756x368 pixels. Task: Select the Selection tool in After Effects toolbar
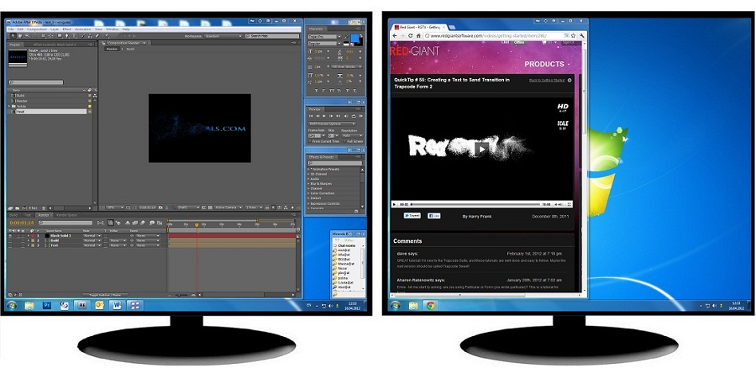tap(13, 35)
